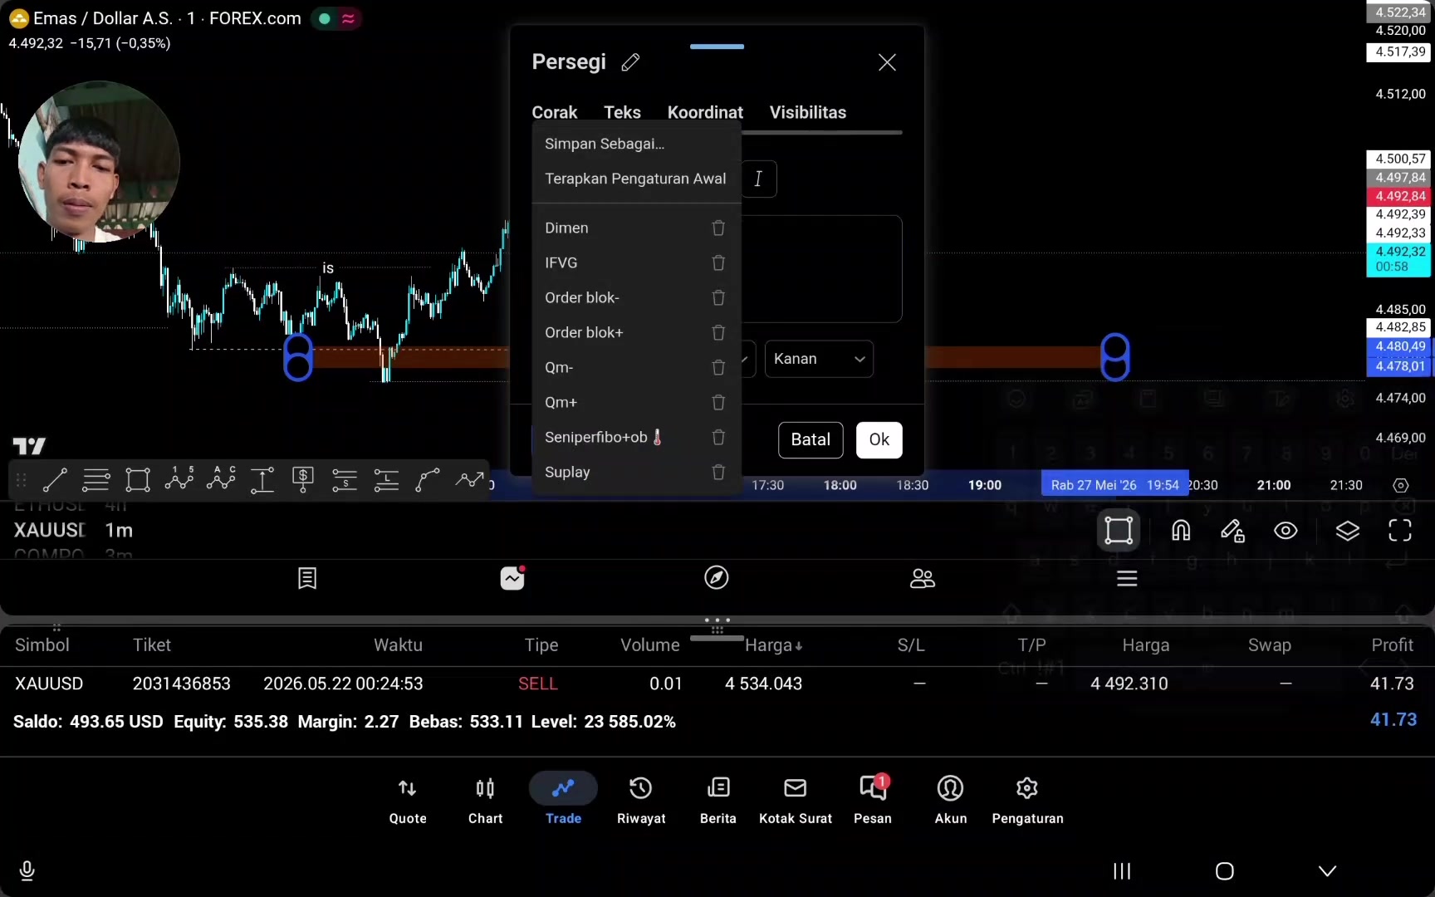Image resolution: width=1435 pixels, height=897 pixels.
Task: Edit the Persegi name with the pencil icon
Action: [x=630, y=62]
